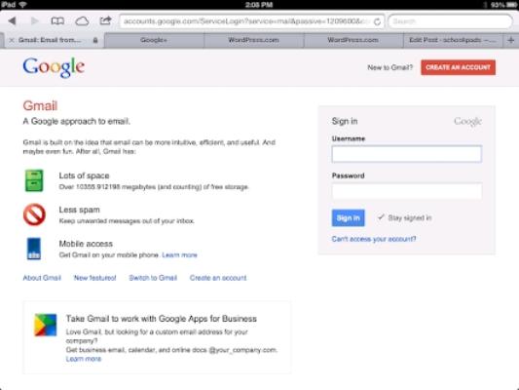Click the Sign in panel heading
Image resolution: width=519 pixels, height=390 pixels.
[345, 121]
